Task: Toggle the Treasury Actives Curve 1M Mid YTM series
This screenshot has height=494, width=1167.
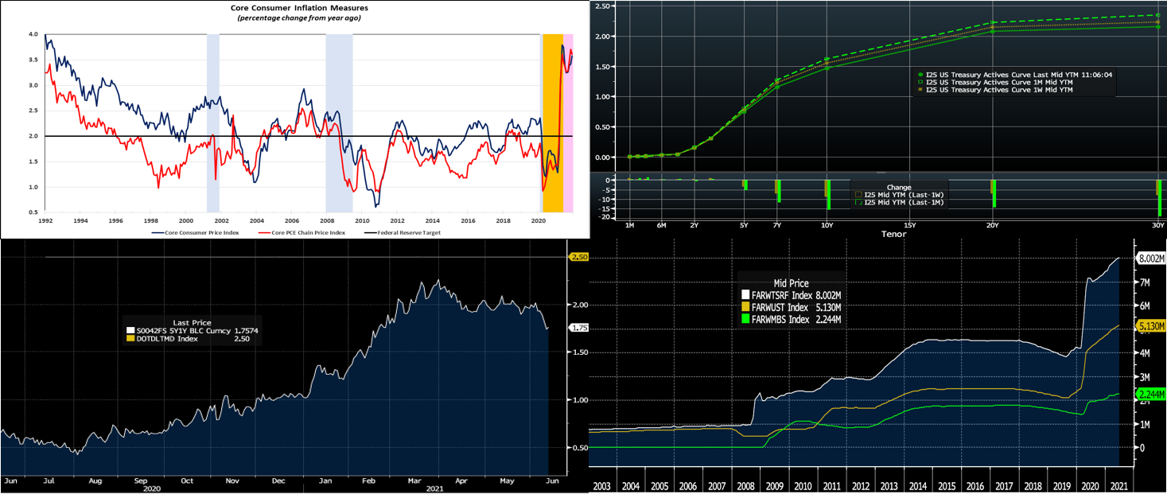Action: (998, 82)
